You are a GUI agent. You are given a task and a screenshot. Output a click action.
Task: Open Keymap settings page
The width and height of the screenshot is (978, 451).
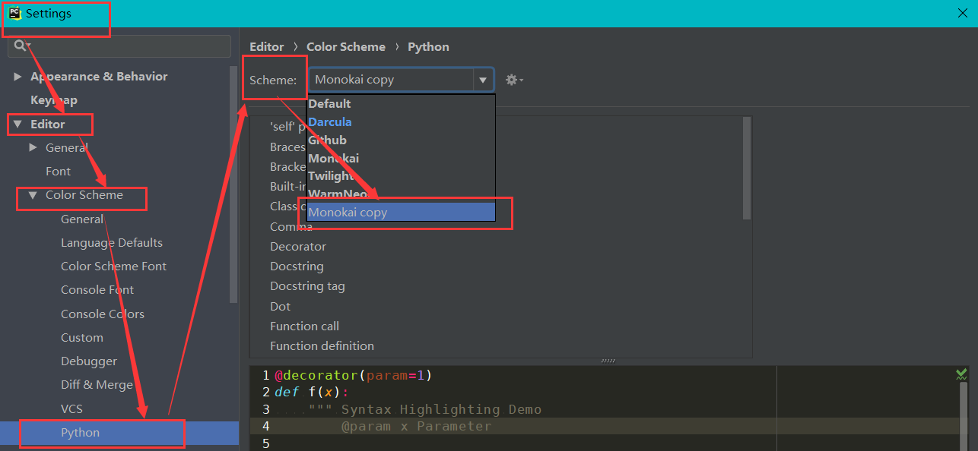tap(53, 100)
